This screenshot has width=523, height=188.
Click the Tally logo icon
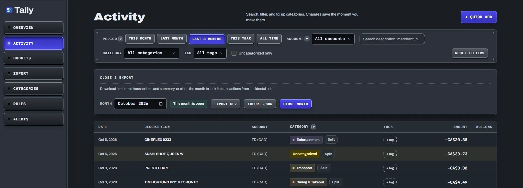coord(9,10)
